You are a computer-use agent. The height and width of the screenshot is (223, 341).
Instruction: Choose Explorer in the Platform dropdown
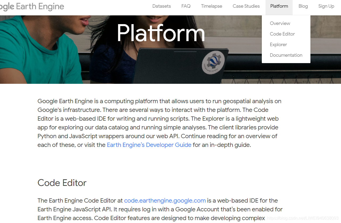[278, 45]
